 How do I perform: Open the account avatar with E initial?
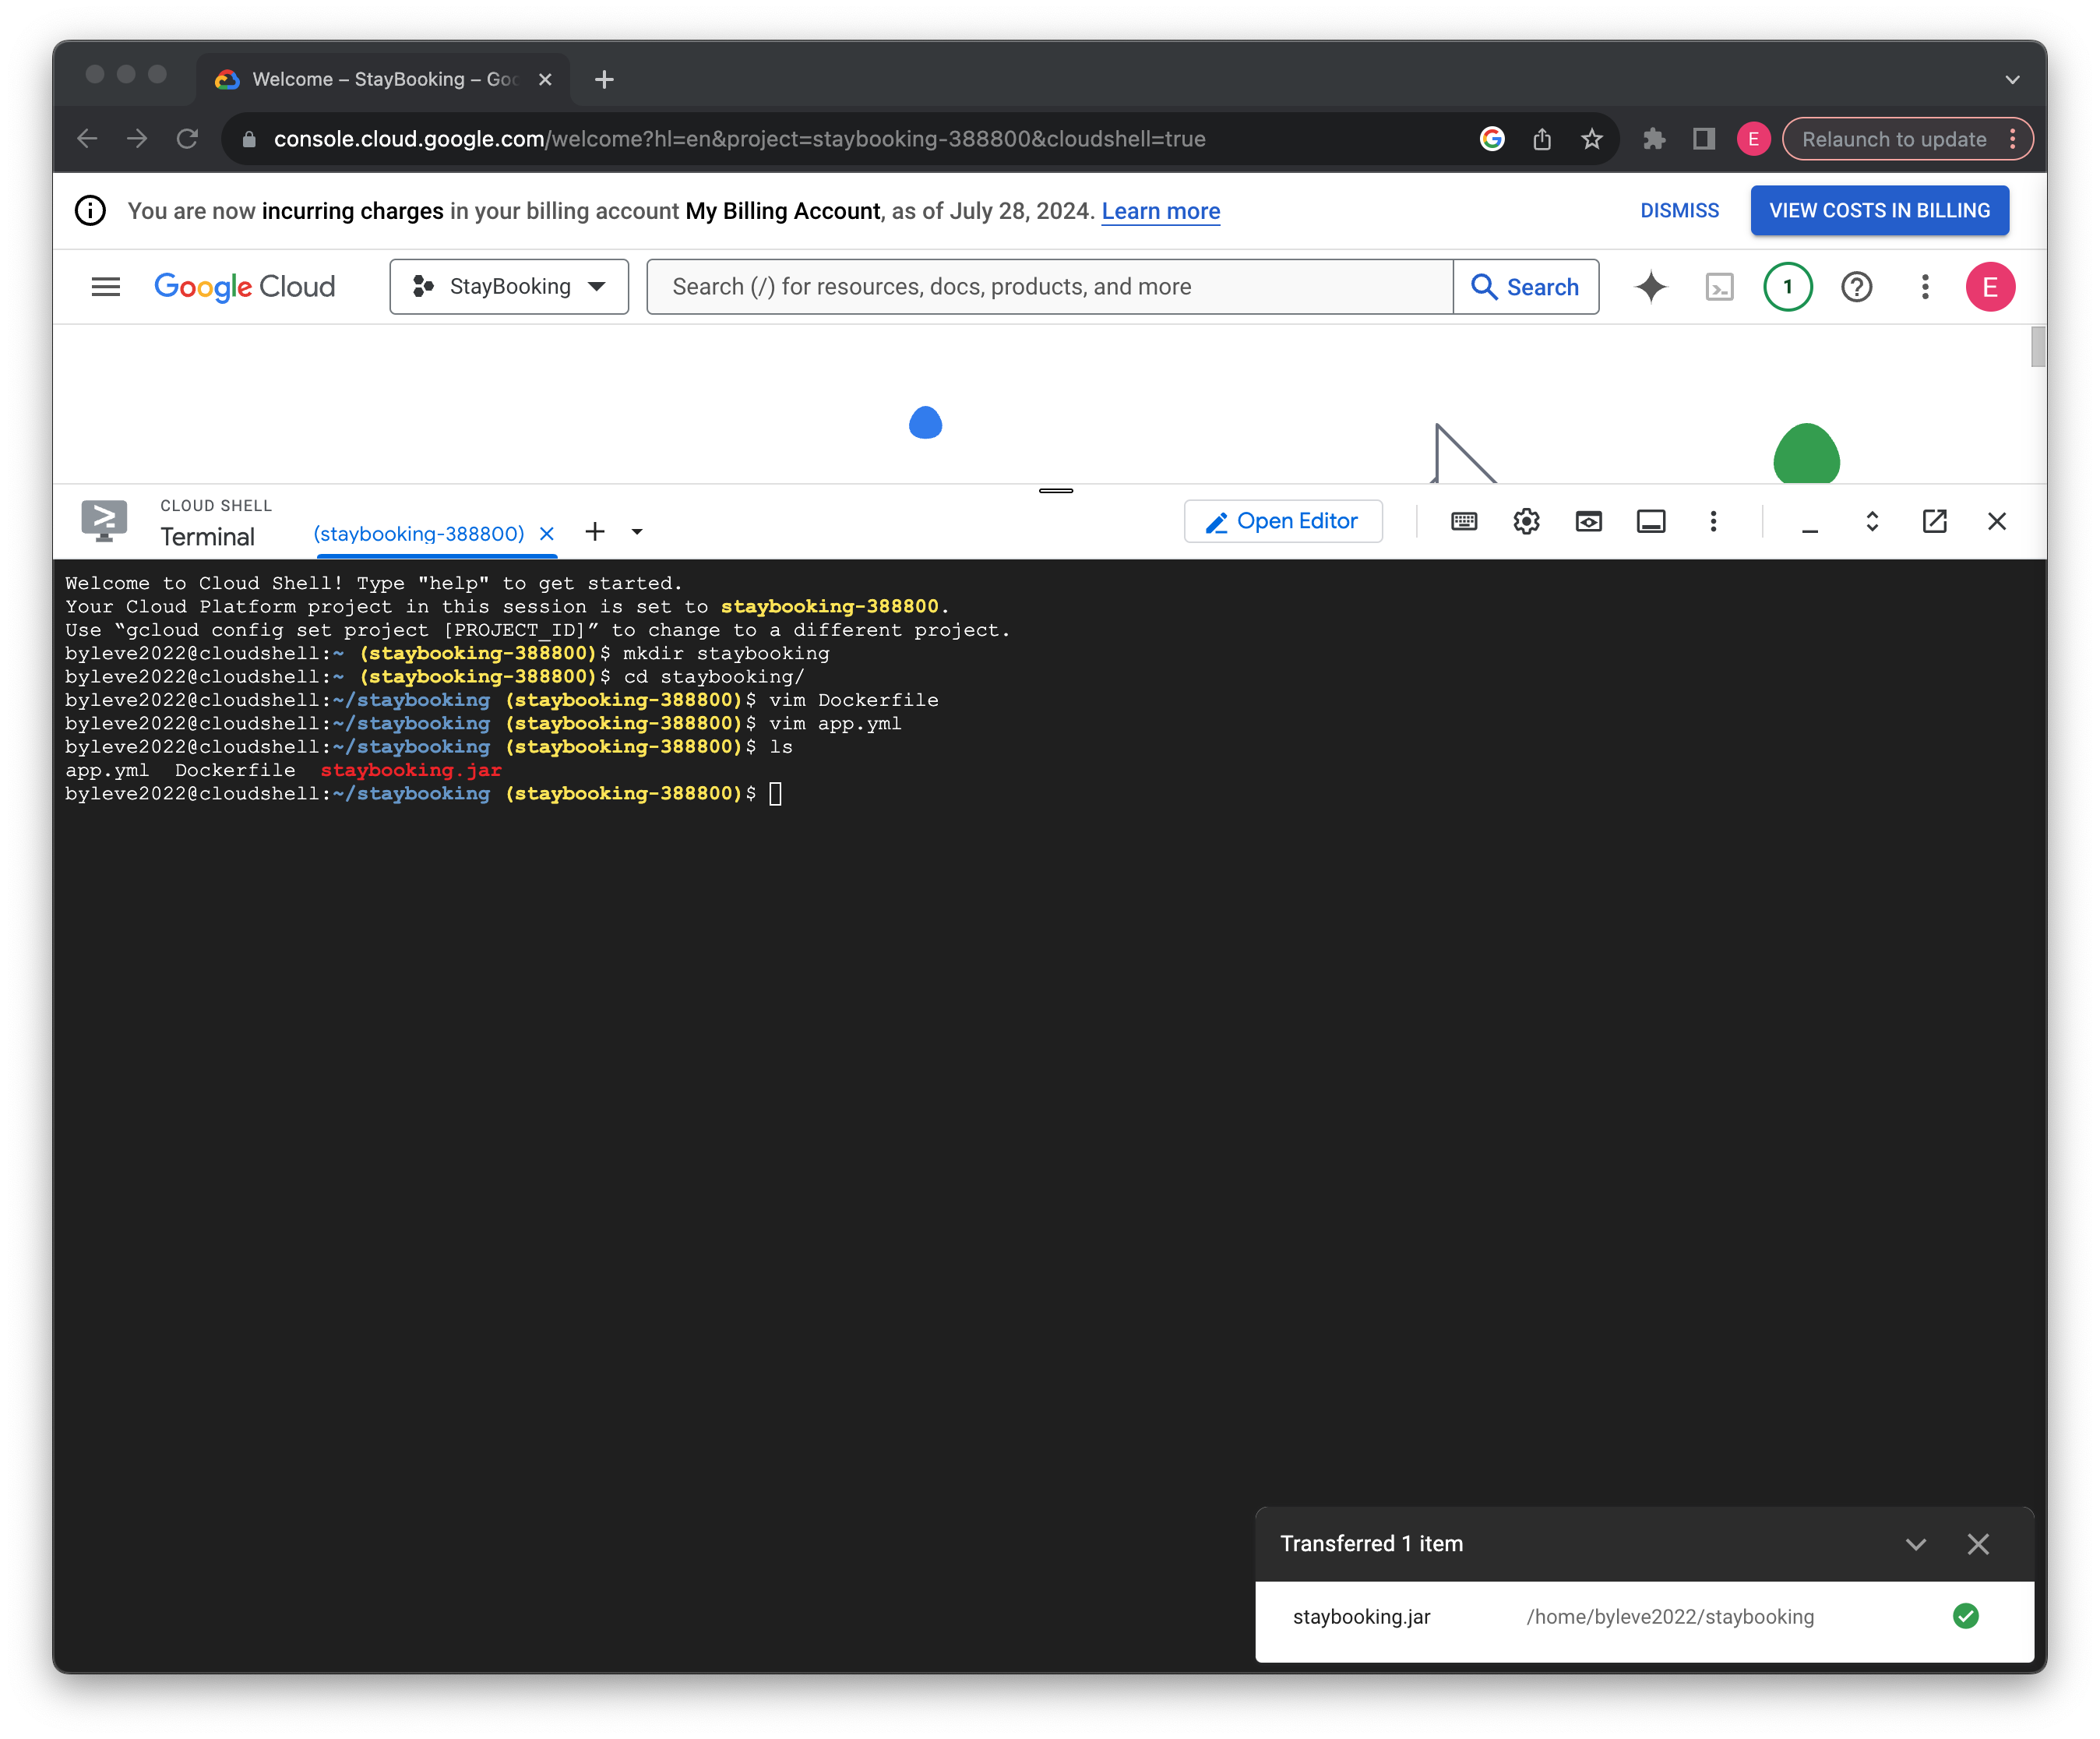click(1990, 287)
